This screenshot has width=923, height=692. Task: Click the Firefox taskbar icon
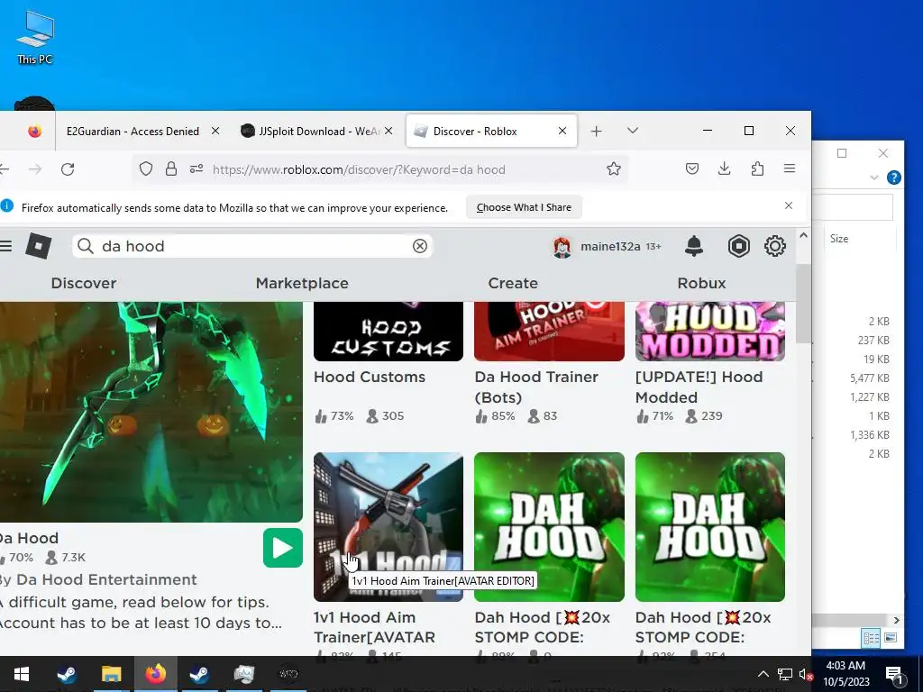tap(155, 674)
